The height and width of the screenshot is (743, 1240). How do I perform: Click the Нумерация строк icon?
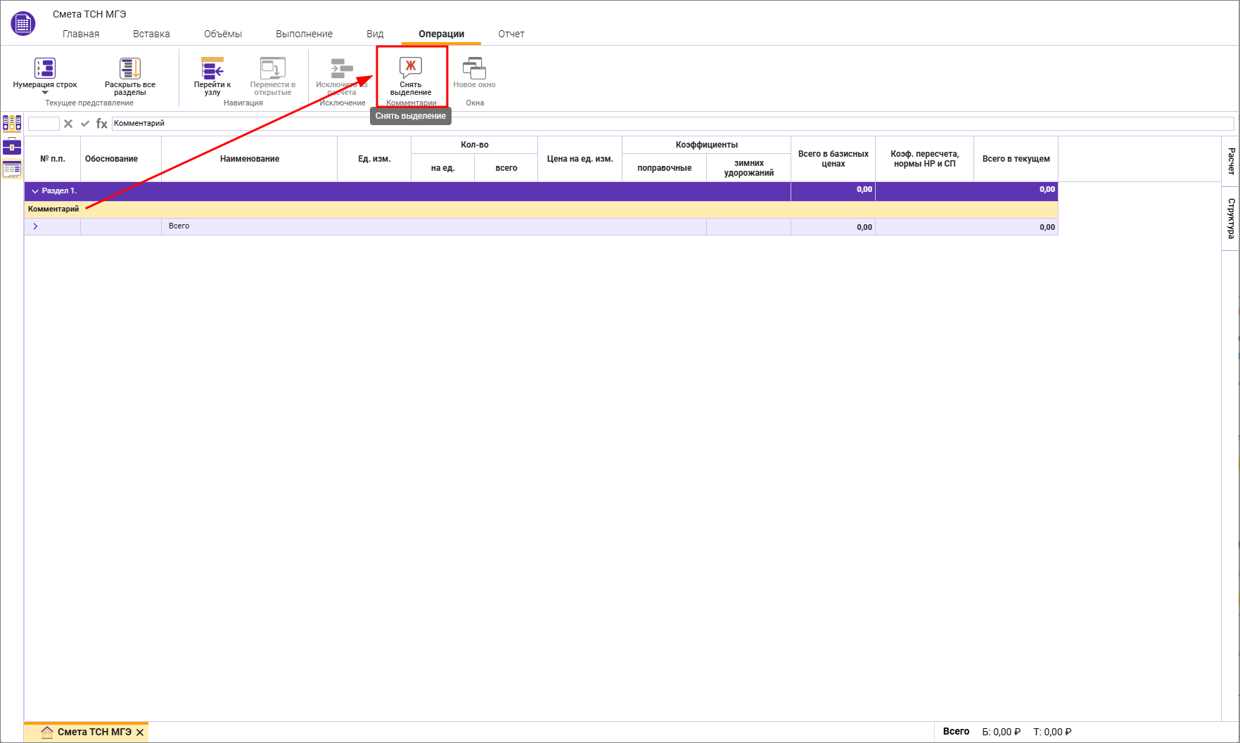pos(44,68)
